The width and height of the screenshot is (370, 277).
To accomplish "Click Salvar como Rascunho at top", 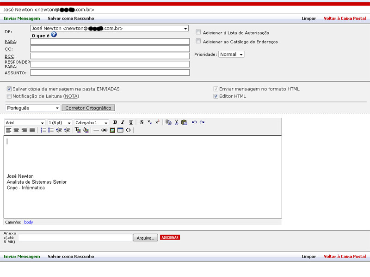I will pyautogui.click(x=71, y=18).
